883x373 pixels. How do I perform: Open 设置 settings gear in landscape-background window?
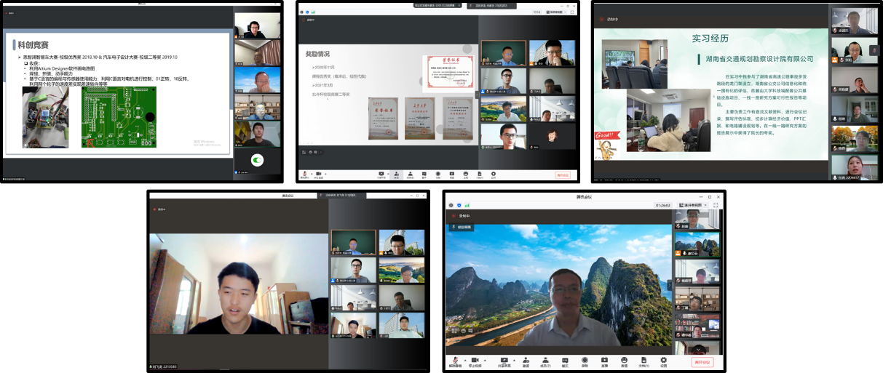(663, 360)
